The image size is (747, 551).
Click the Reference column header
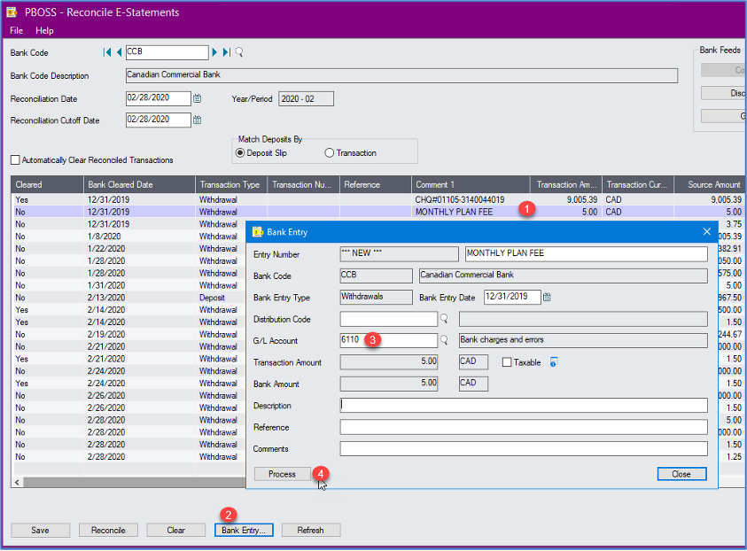click(376, 185)
